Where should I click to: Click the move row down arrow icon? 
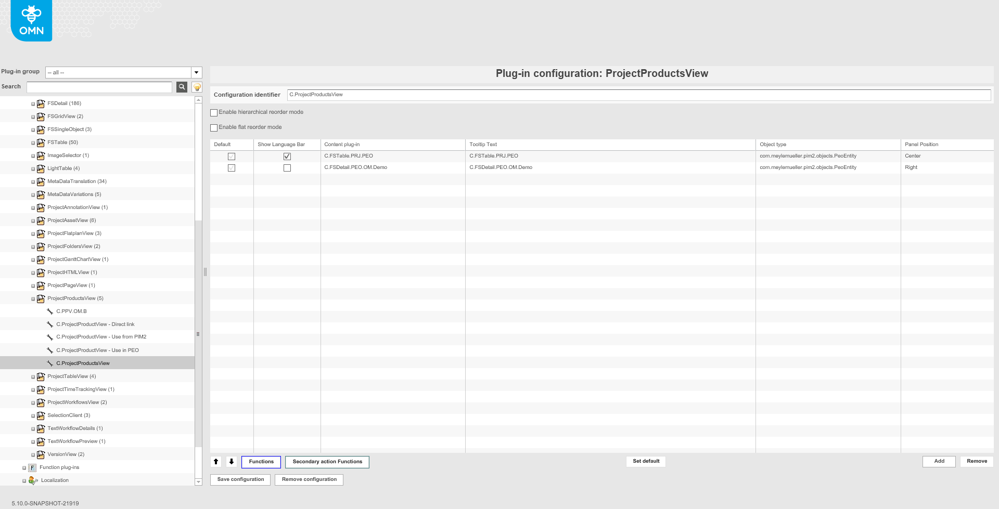pyautogui.click(x=231, y=461)
